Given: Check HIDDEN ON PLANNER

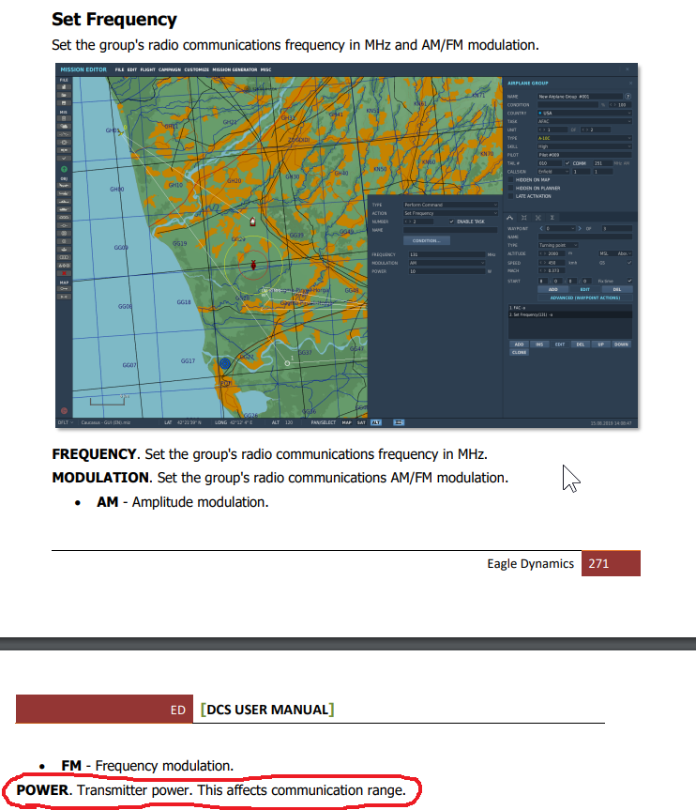Looking at the screenshot, I should click(x=510, y=188).
